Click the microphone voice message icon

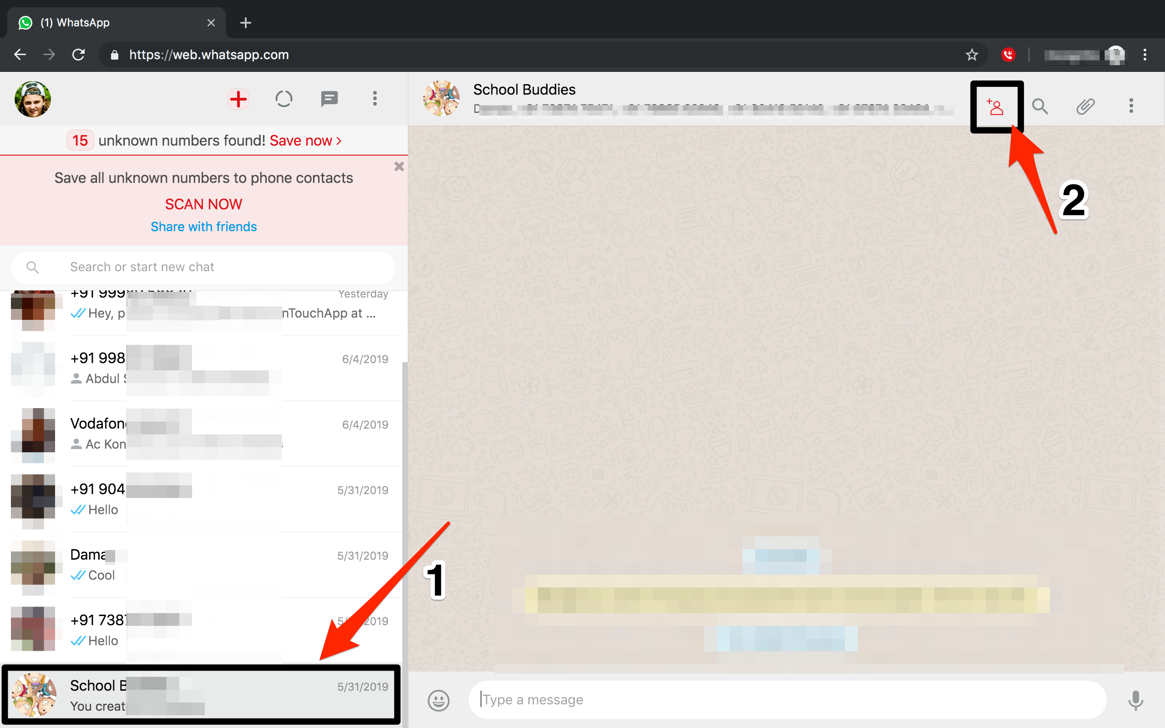[1135, 700]
